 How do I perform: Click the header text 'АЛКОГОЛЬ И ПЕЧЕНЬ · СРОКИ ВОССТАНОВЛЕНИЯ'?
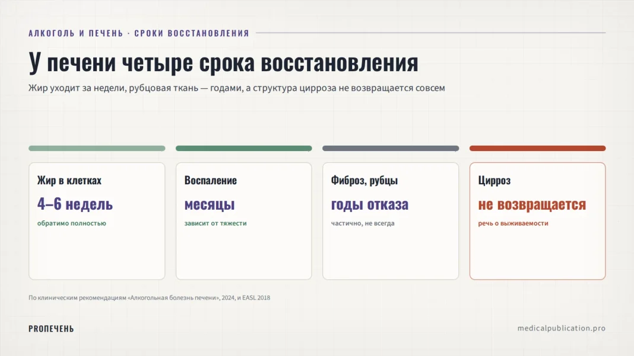[139, 33]
